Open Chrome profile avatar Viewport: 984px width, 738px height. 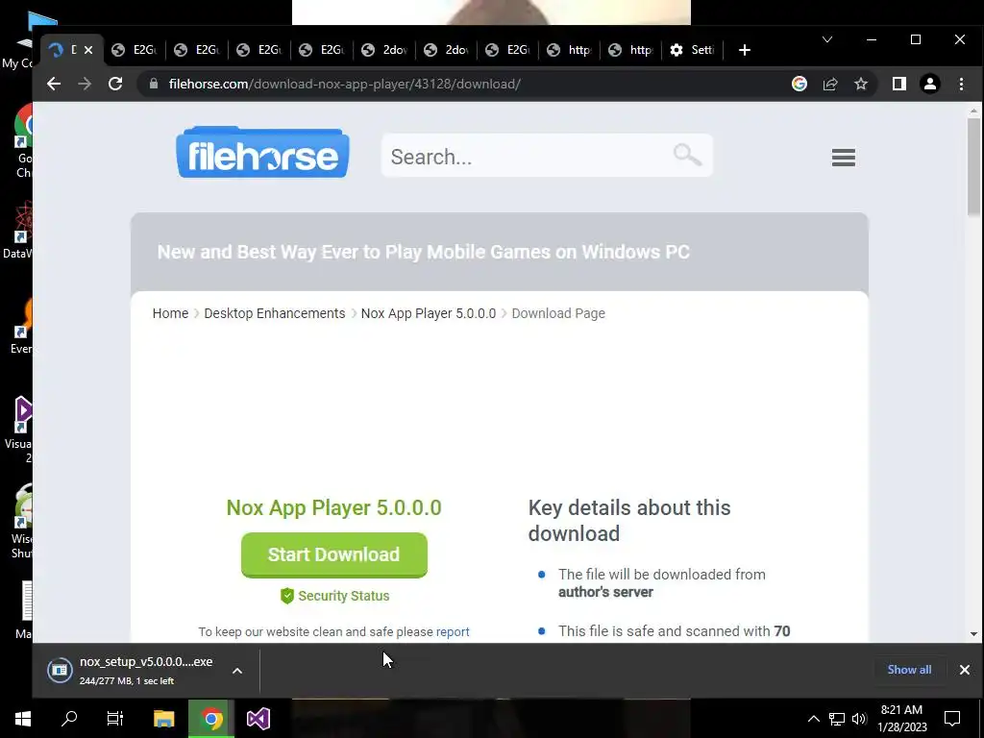point(930,85)
